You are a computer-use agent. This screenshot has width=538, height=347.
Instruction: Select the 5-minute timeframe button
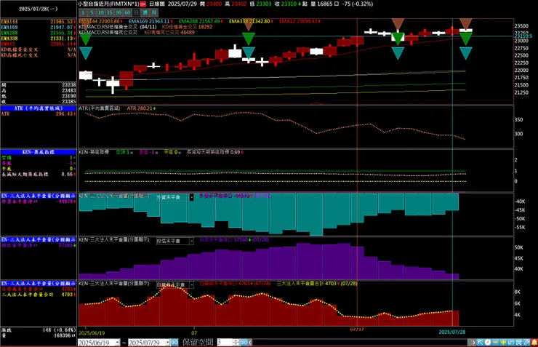pos(92,12)
